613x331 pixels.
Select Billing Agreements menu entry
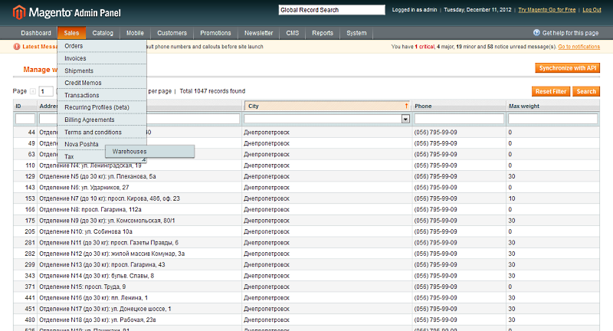tap(102, 120)
